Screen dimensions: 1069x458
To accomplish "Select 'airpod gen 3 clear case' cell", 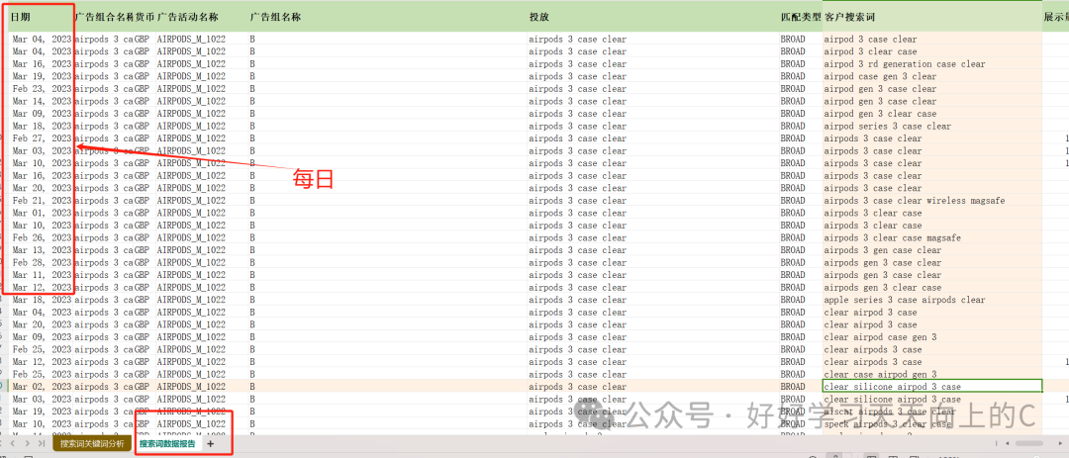I will [932, 114].
